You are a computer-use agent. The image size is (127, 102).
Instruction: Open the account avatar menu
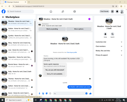(122, 11)
